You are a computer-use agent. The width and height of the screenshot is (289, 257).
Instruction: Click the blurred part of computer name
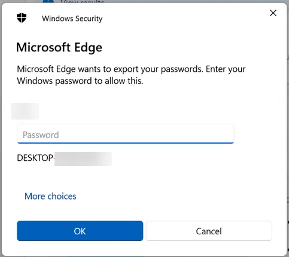(83, 159)
